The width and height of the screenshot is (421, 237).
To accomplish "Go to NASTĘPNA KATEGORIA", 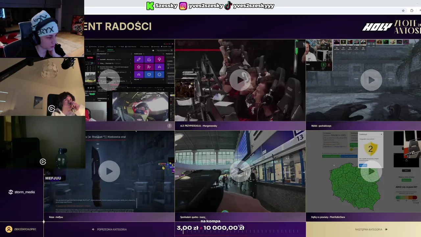I will pyautogui.click(x=371, y=229).
